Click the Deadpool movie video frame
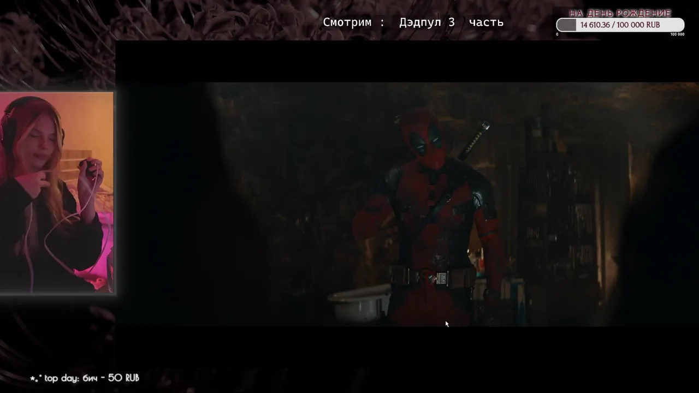This screenshot has width=699, height=393. [x=407, y=204]
